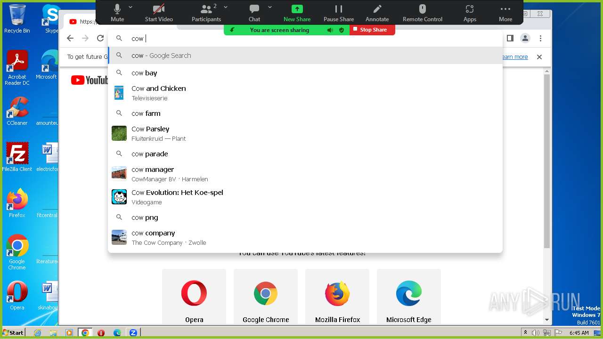Mute microphone in Zoom toolbar
This screenshot has height=339, width=603.
pyautogui.click(x=117, y=13)
